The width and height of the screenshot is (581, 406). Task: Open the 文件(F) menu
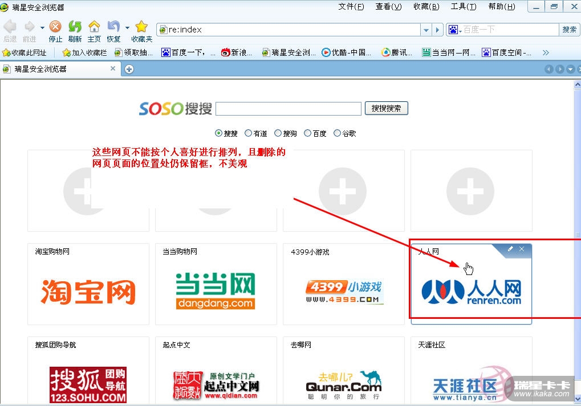pos(351,7)
